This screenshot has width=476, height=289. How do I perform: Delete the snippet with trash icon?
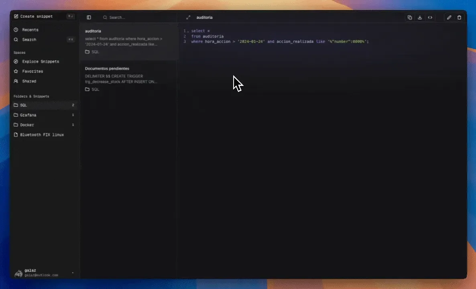tap(459, 18)
